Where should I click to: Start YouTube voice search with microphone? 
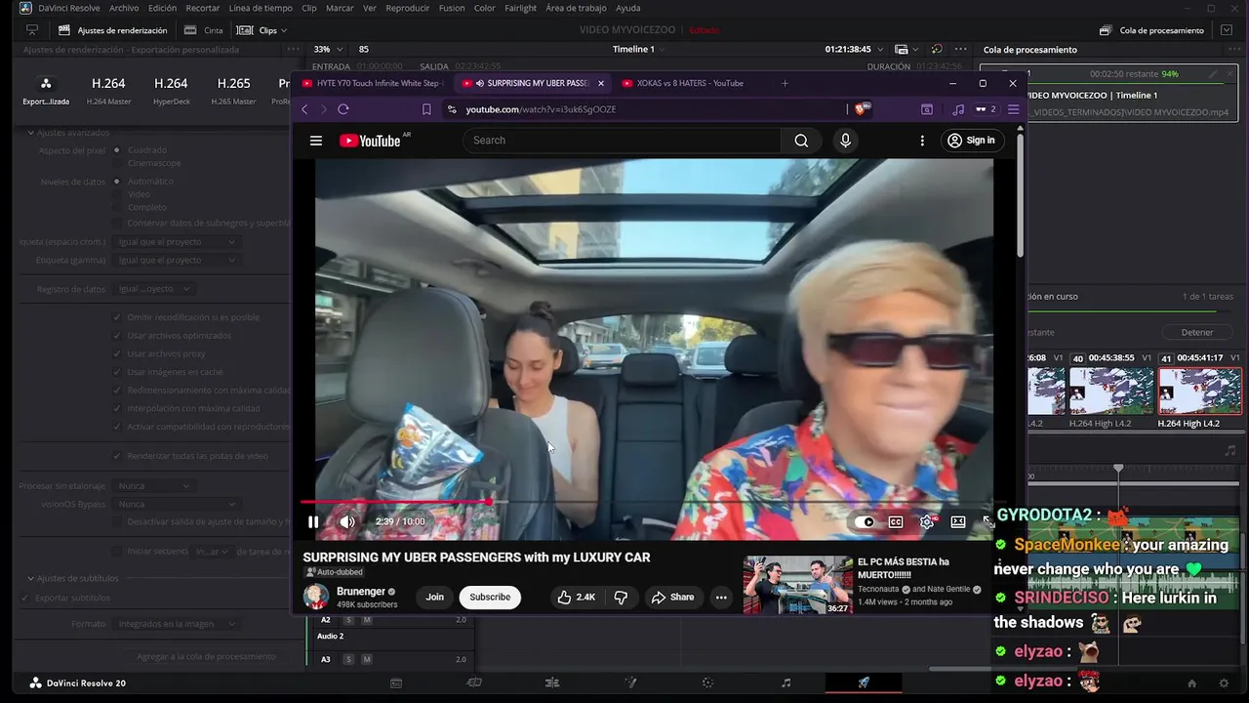click(x=845, y=141)
